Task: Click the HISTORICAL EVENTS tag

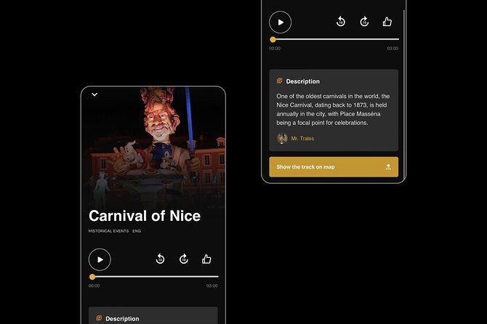Action: pos(108,231)
